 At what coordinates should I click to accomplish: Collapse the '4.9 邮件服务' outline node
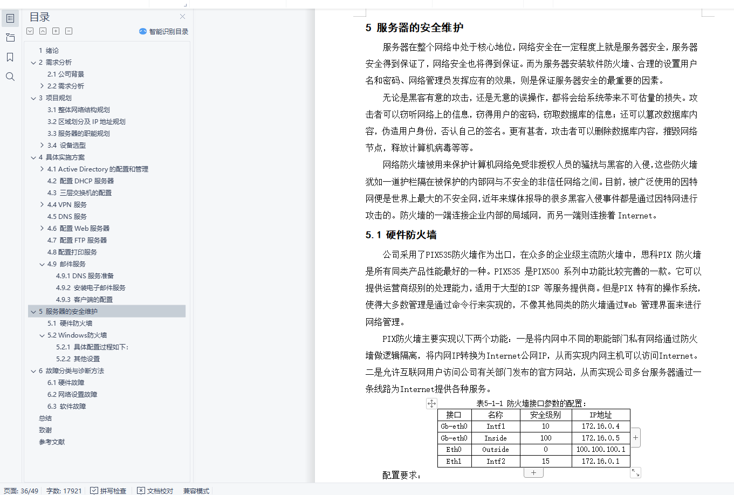[x=42, y=264]
